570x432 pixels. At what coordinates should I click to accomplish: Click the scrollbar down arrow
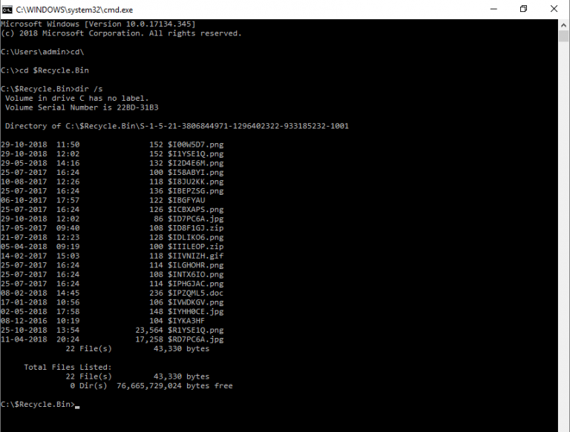pyautogui.click(x=564, y=426)
